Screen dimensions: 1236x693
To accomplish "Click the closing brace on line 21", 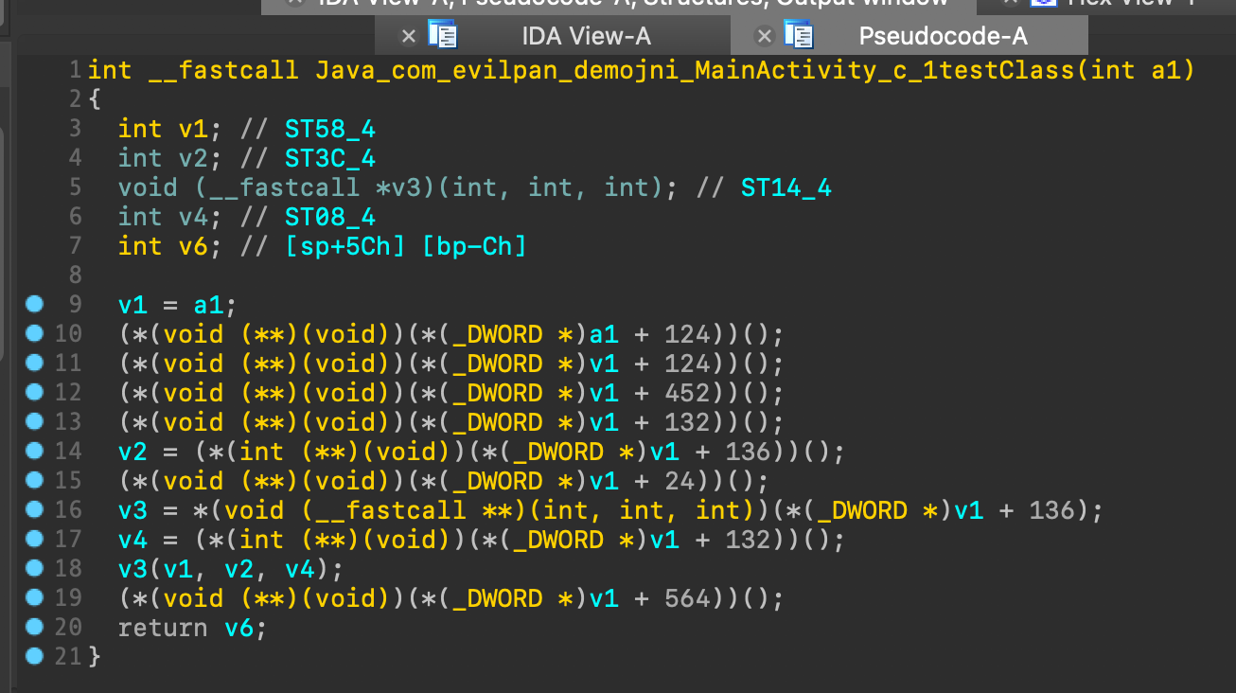I will (x=94, y=656).
